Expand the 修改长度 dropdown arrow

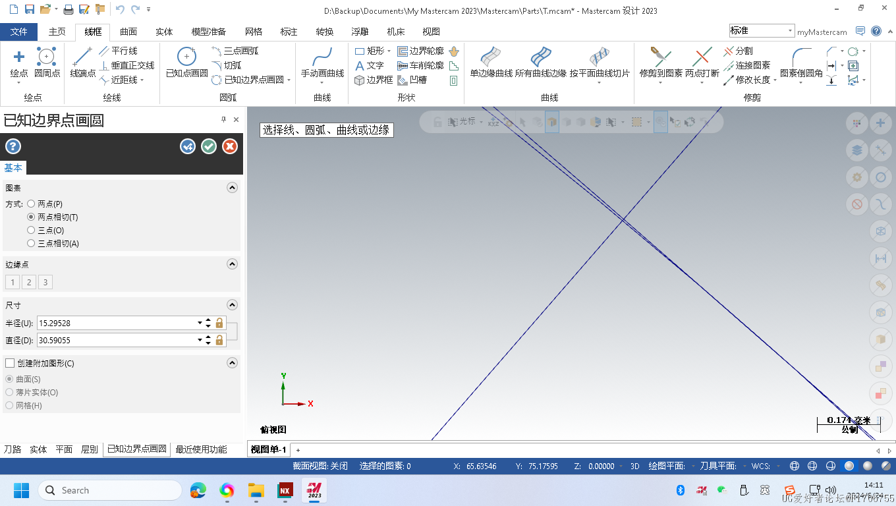775,80
